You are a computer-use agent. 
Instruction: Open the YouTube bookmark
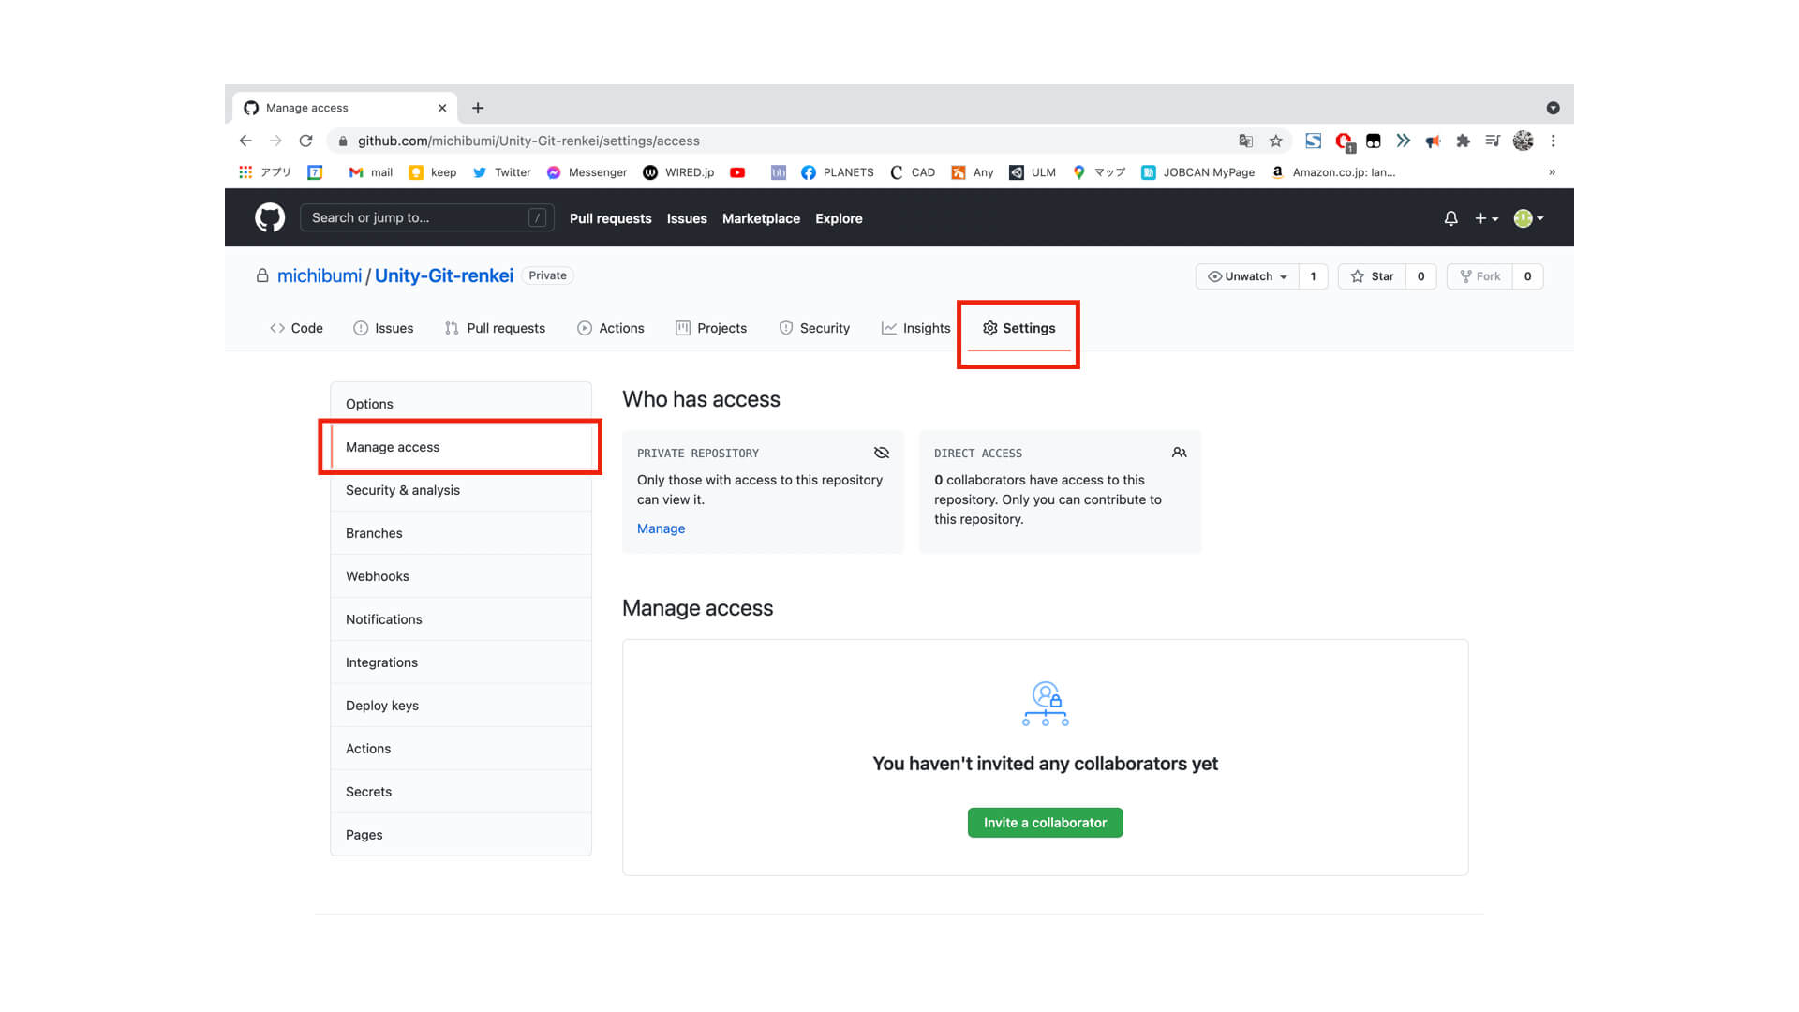point(737,172)
